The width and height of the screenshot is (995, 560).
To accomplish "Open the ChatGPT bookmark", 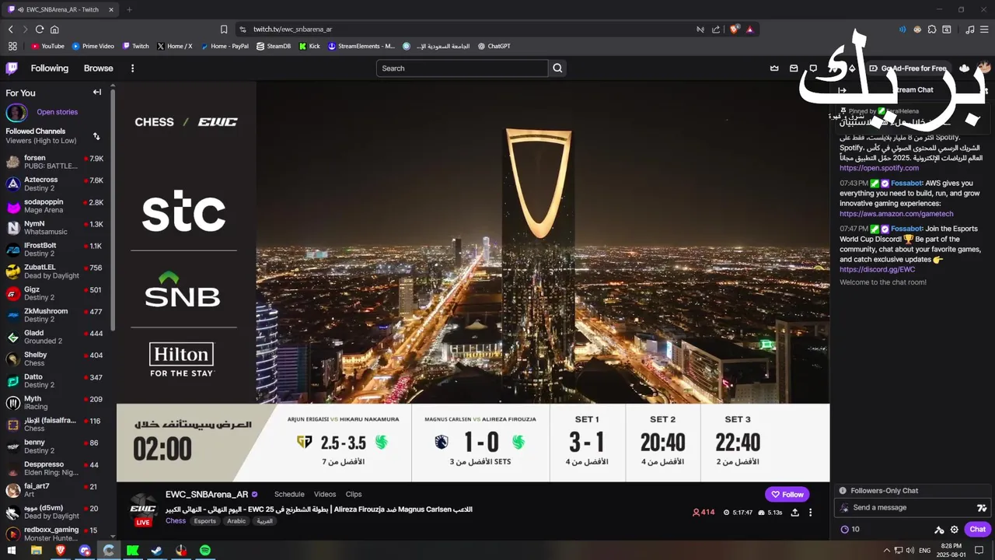I will tap(494, 47).
